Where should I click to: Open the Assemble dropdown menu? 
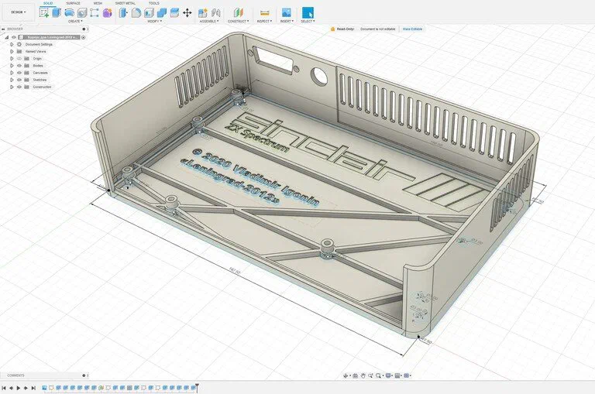(209, 21)
